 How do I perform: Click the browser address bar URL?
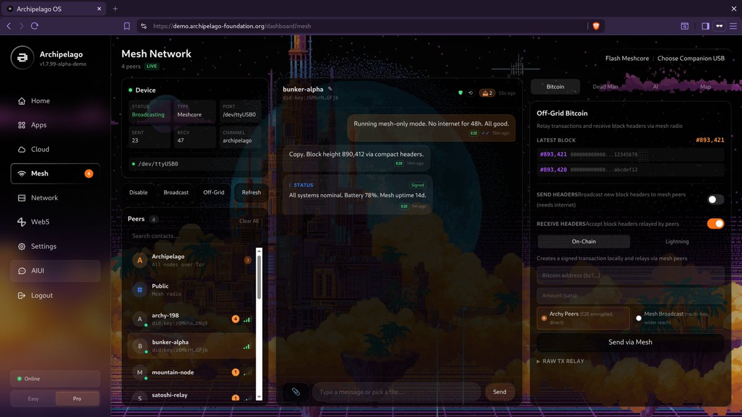(232, 26)
